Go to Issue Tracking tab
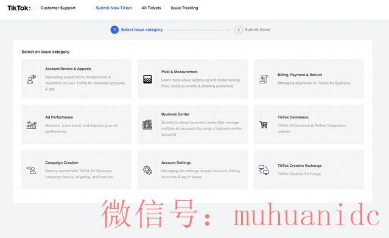Viewport: 389px width, 238px height. (184, 8)
